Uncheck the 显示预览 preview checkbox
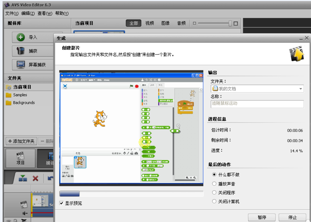311x222 pixels. click(61, 203)
